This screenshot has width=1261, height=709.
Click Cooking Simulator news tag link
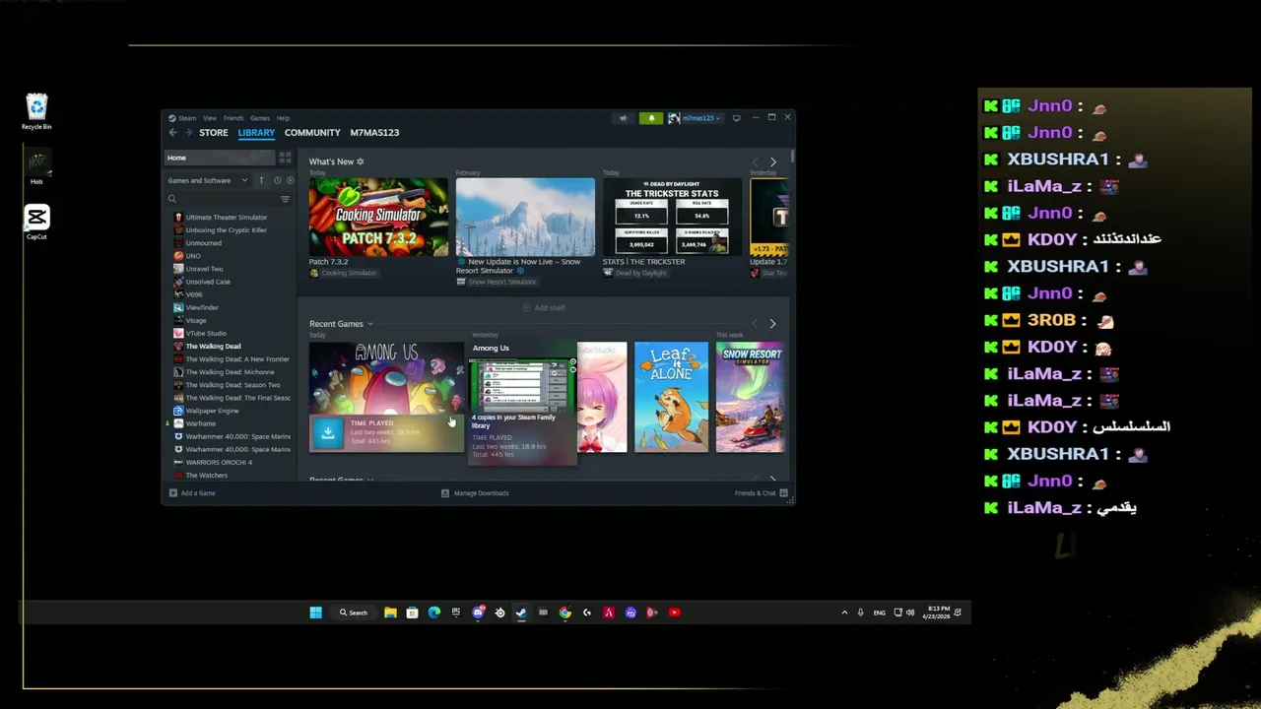tap(343, 273)
